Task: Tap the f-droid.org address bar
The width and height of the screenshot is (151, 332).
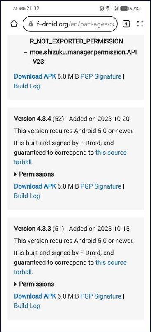Action: [x=70, y=24]
